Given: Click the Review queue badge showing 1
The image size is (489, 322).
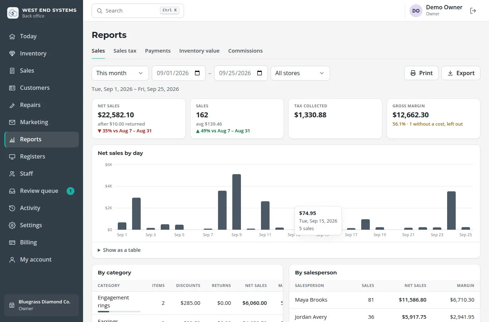Looking at the screenshot, I should pyautogui.click(x=71, y=191).
